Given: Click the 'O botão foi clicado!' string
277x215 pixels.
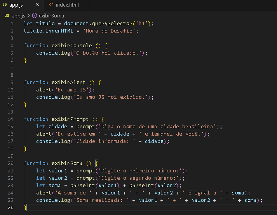Looking at the screenshot, I should [107, 53].
